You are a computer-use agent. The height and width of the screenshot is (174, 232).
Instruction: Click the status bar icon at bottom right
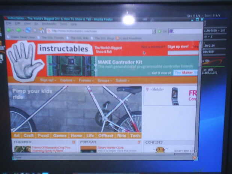tap(195, 158)
